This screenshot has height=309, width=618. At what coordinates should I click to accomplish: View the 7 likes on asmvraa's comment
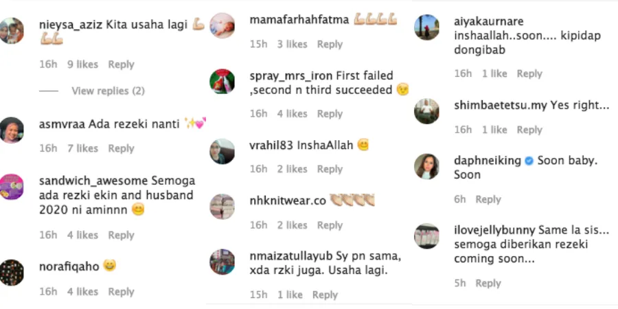(x=82, y=148)
